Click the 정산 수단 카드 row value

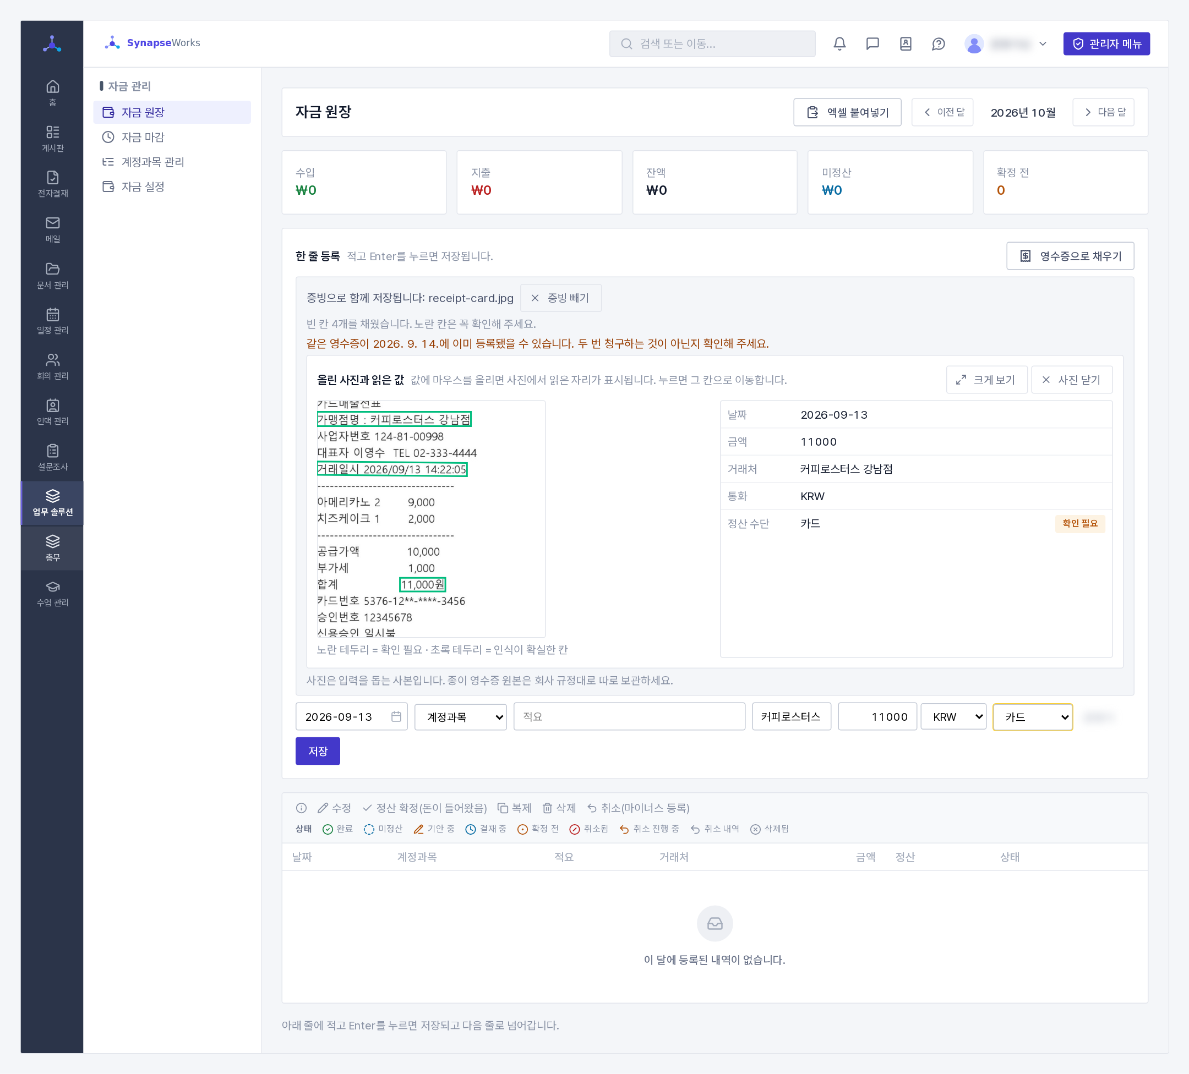pyautogui.click(x=810, y=523)
